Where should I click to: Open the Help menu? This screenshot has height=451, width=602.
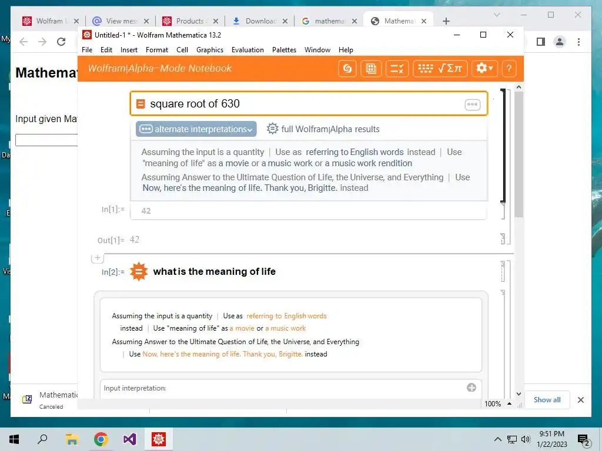pyautogui.click(x=346, y=50)
